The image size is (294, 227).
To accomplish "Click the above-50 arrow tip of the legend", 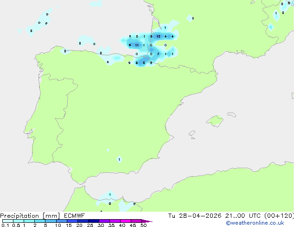I will (x=147, y=221).
